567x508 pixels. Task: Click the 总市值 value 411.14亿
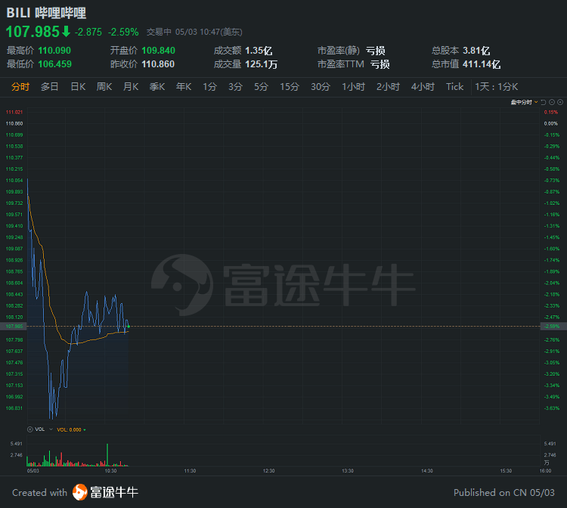point(482,64)
